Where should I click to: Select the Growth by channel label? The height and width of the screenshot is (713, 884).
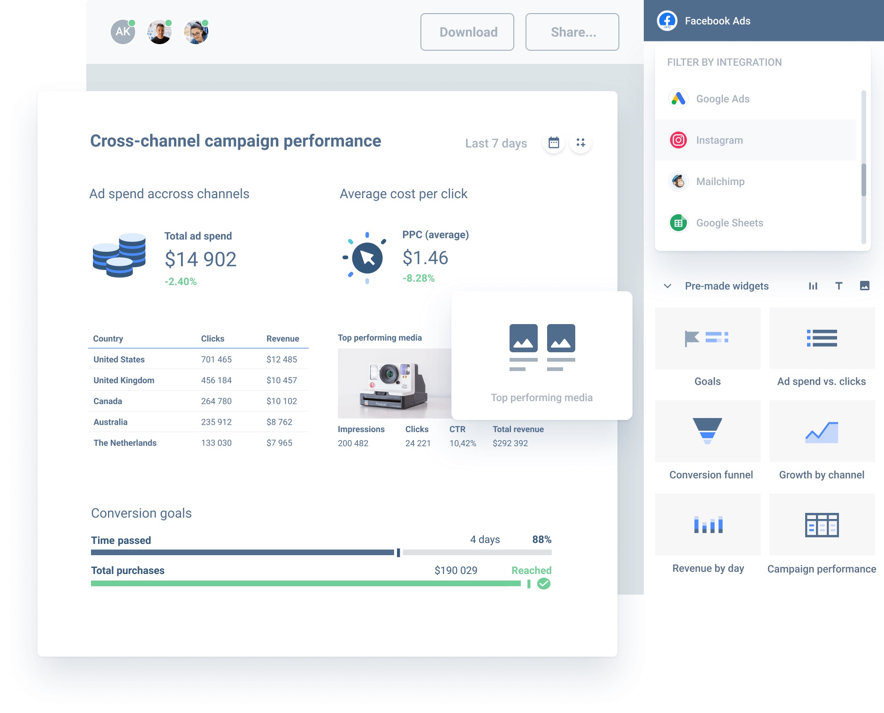(822, 475)
